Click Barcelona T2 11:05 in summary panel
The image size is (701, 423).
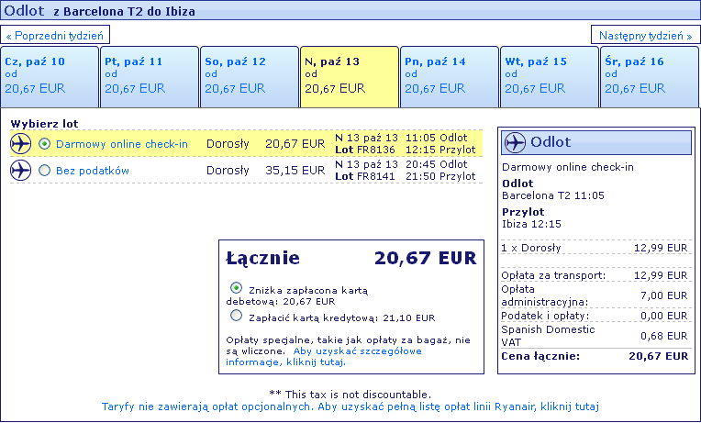[x=553, y=195]
